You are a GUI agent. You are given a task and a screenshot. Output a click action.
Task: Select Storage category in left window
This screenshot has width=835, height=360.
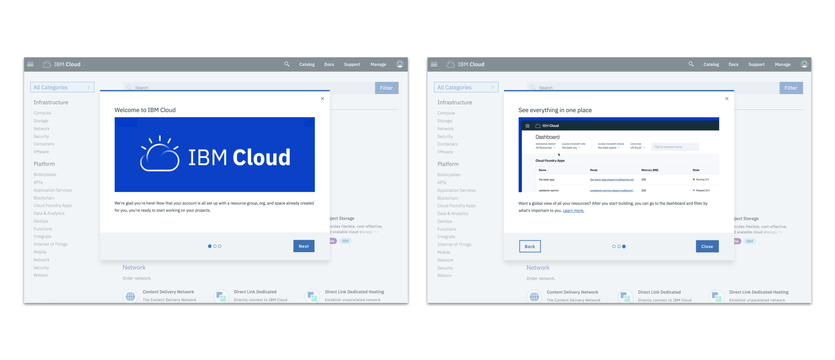41,121
